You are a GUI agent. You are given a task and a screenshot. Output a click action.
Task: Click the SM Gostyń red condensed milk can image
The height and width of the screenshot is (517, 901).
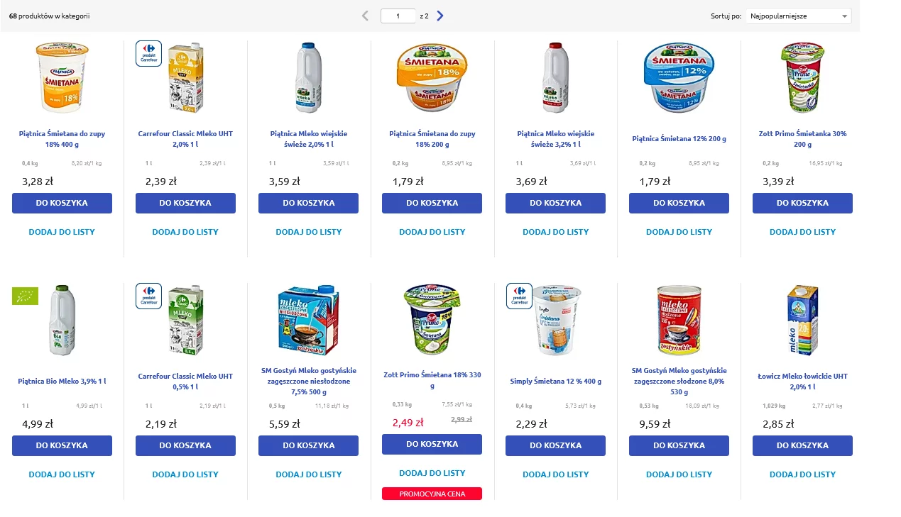(679, 320)
